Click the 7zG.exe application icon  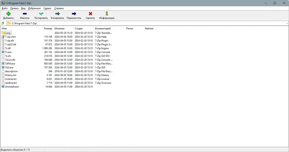[3, 67]
